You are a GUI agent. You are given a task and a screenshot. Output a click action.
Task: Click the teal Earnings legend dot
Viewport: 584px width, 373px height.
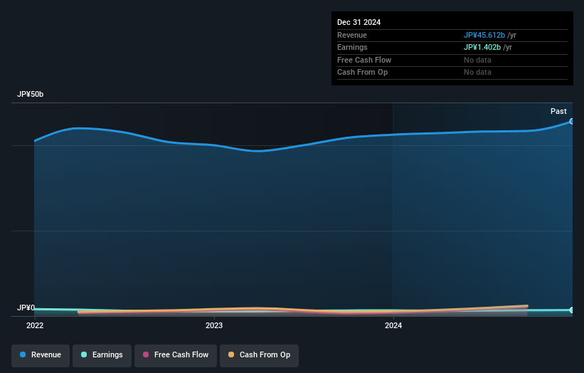[84, 354]
